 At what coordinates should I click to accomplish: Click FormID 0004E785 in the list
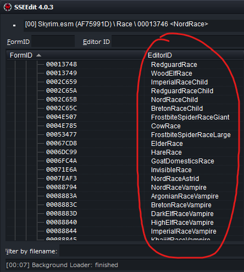pyautogui.click(x=62, y=126)
